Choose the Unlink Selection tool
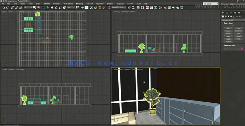This screenshot has height=126, width=245. point(16,7)
